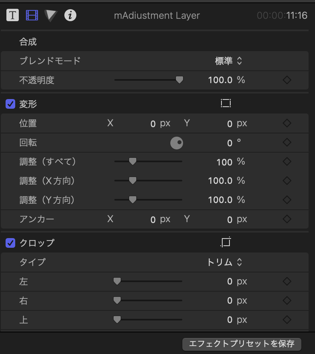Add keyframe for position (位置)
This screenshot has height=354, width=315.
(287, 123)
